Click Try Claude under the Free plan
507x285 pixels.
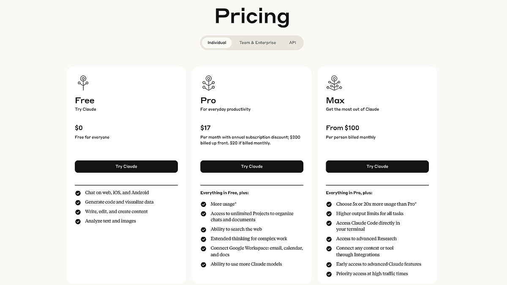(x=126, y=166)
